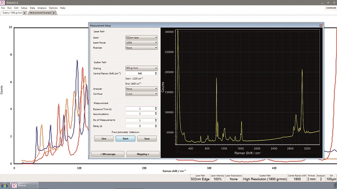
Task: Click the Laser Intensity 100% status
Action: coord(217,178)
